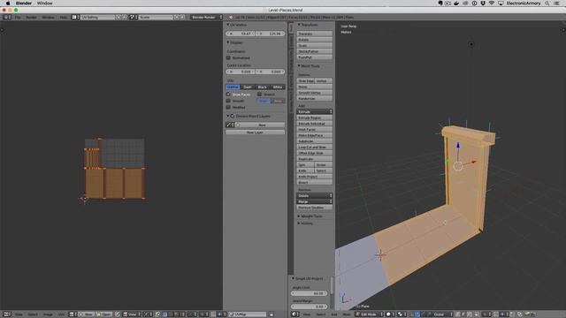Click the Loop Cut and Slide button

[x=315, y=148]
